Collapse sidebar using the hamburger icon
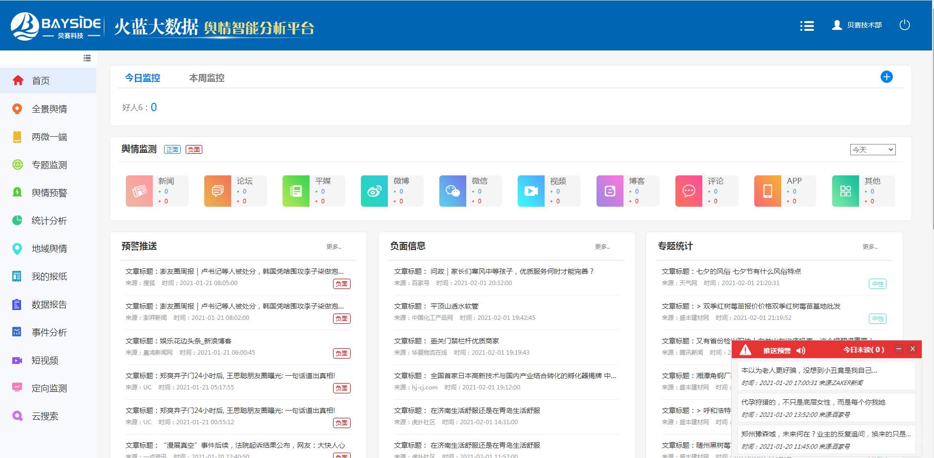 coord(87,58)
